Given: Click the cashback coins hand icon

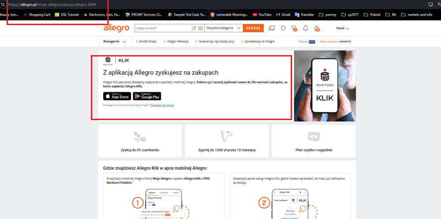Looking at the screenshot, I should click(x=139, y=136).
